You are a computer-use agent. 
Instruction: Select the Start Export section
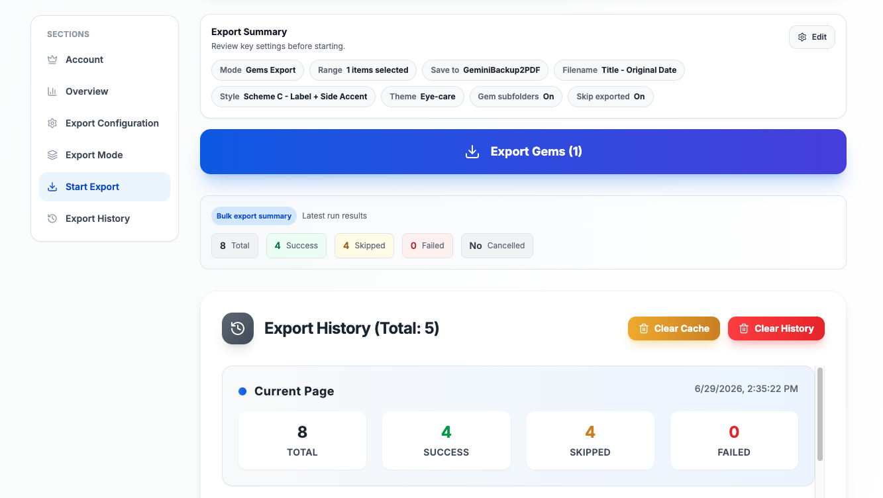pos(105,187)
